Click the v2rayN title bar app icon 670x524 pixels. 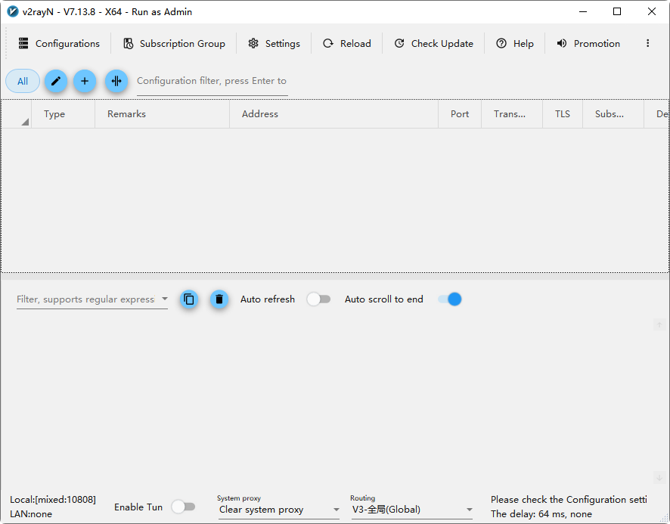click(x=13, y=11)
